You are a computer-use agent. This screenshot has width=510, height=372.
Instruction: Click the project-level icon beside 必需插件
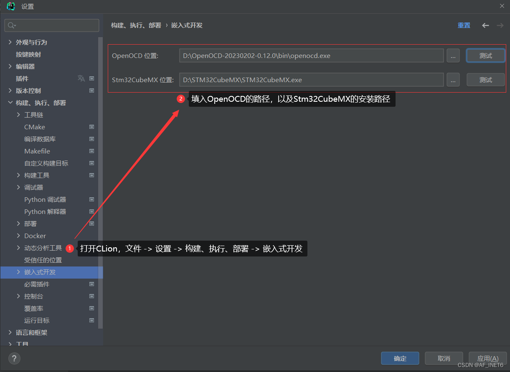(x=92, y=284)
